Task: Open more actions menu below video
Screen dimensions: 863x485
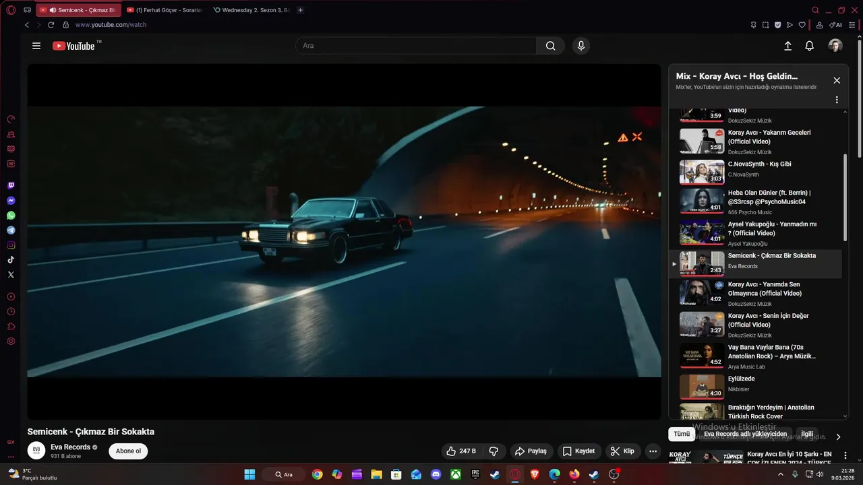Action: (x=653, y=451)
